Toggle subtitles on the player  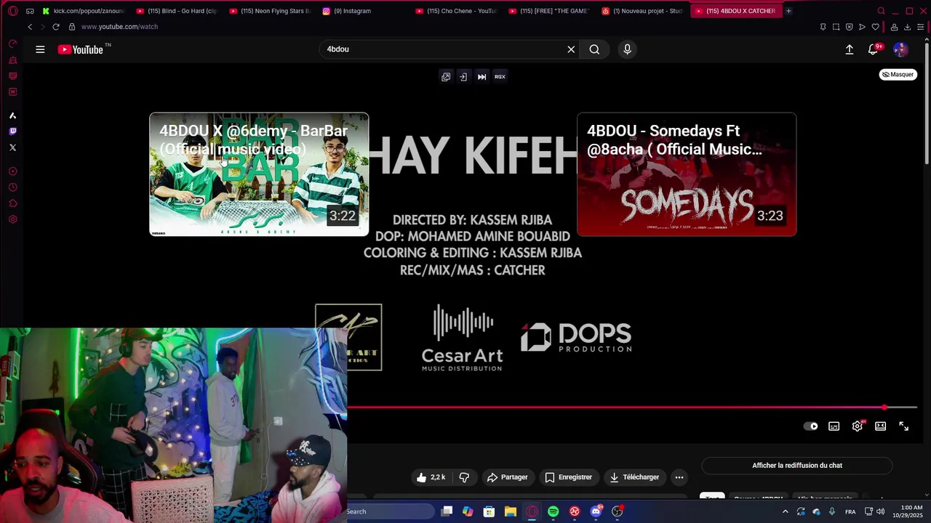pos(834,426)
